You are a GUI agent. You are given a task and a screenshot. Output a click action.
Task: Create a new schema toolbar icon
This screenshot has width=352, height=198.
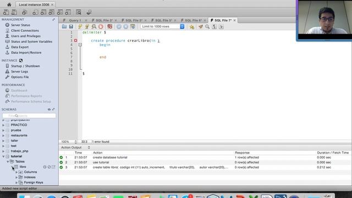click(x=35, y=12)
